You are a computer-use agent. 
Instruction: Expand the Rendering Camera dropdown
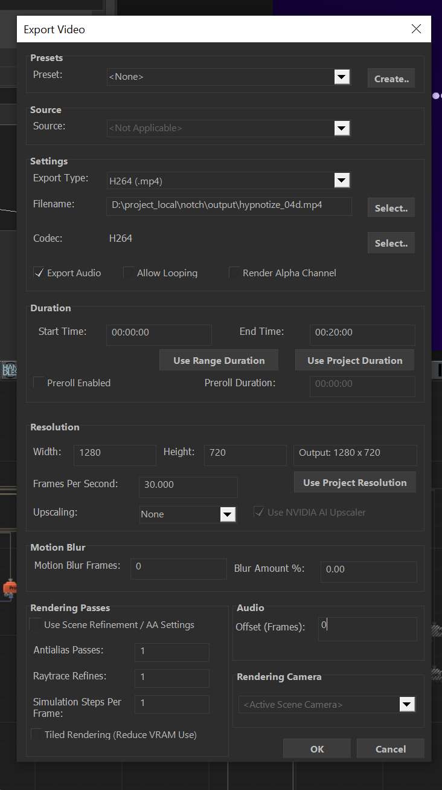[408, 704]
